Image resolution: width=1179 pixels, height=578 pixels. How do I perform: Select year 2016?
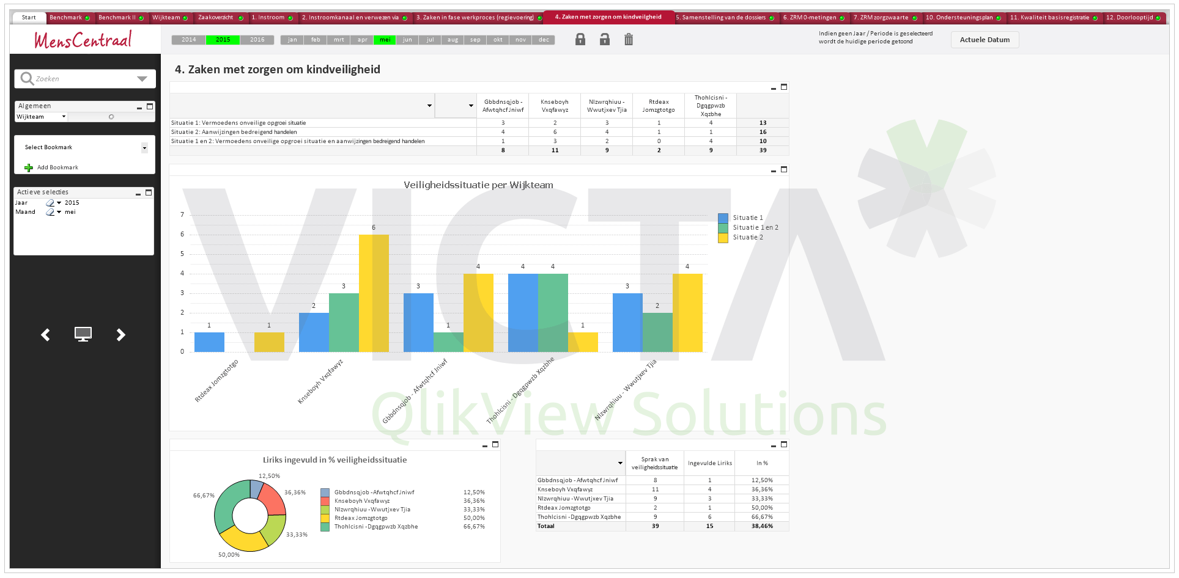[257, 40]
